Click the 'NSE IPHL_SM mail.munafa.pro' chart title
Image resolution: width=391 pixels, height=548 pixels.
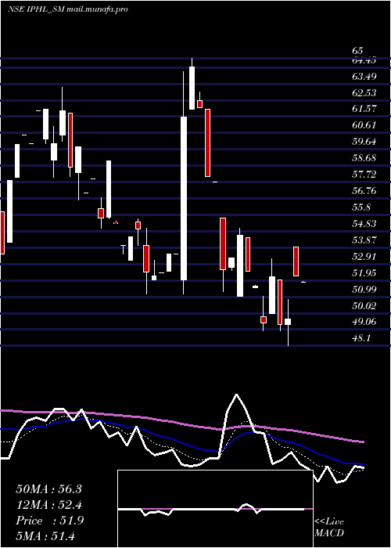point(68,9)
